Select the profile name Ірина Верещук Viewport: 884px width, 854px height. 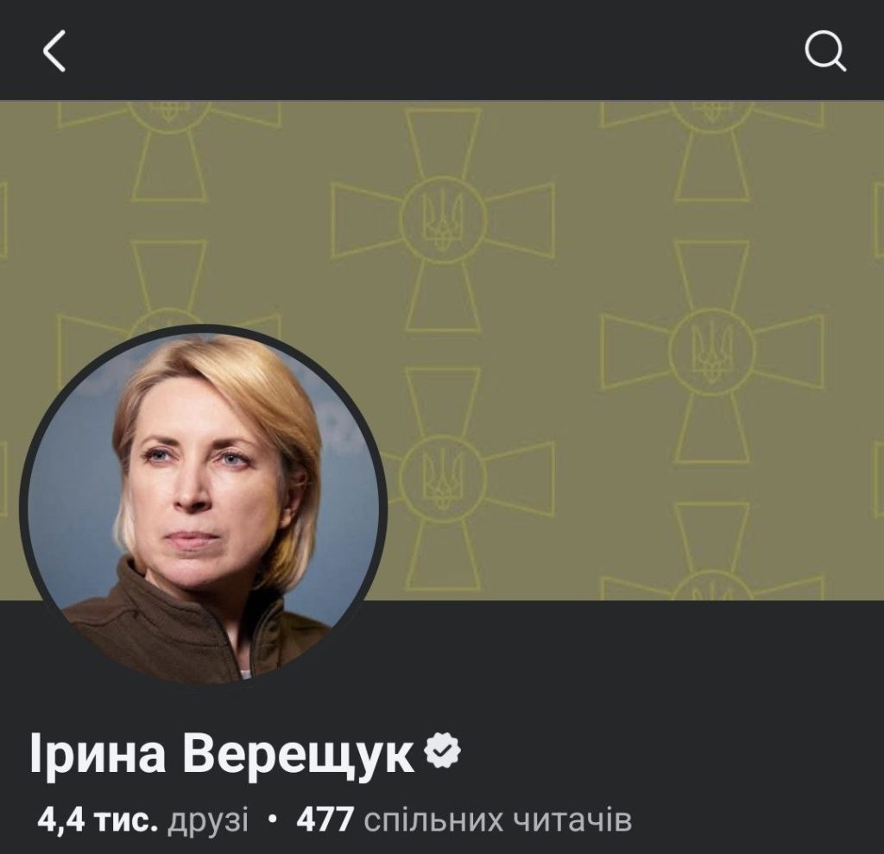tap(221, 755)
